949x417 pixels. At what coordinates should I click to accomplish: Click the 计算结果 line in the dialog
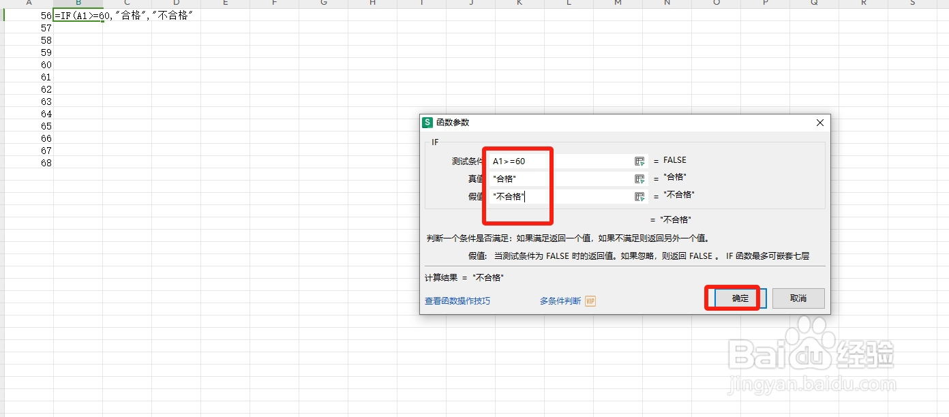click(464, 278)
